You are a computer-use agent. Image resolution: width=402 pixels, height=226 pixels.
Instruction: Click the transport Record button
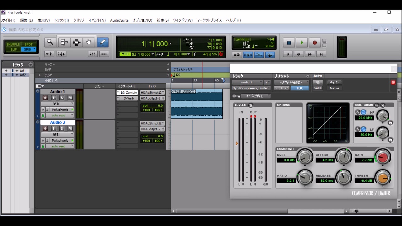[315, 43]
